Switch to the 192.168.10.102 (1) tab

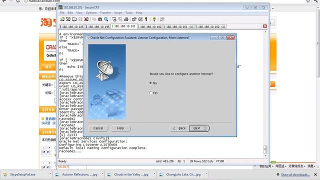click(x=211, y=26)
